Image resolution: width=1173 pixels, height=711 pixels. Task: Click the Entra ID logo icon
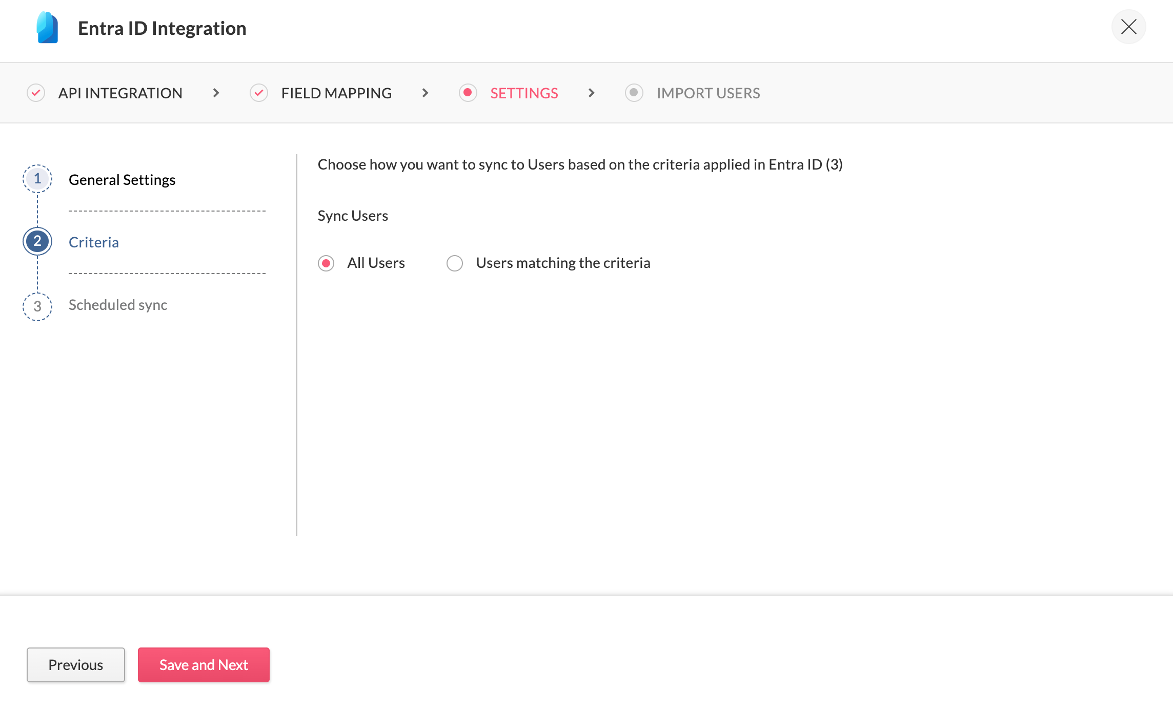[47, 28]
